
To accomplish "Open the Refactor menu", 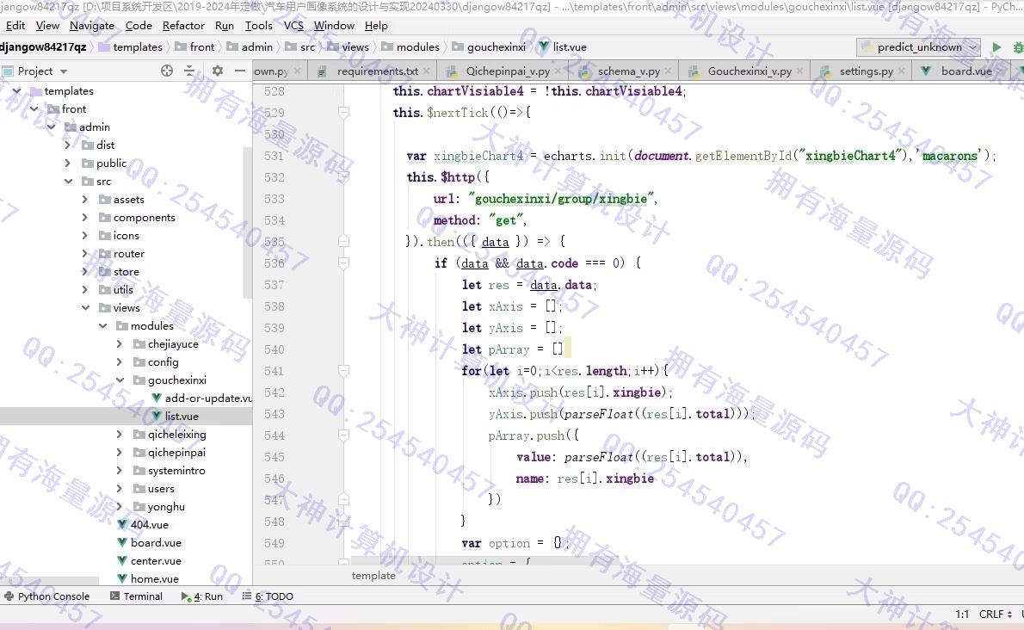I will tap(183, 26).
